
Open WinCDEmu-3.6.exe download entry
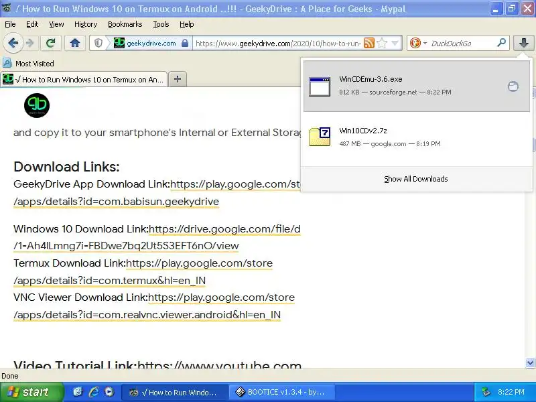point(416,86)
